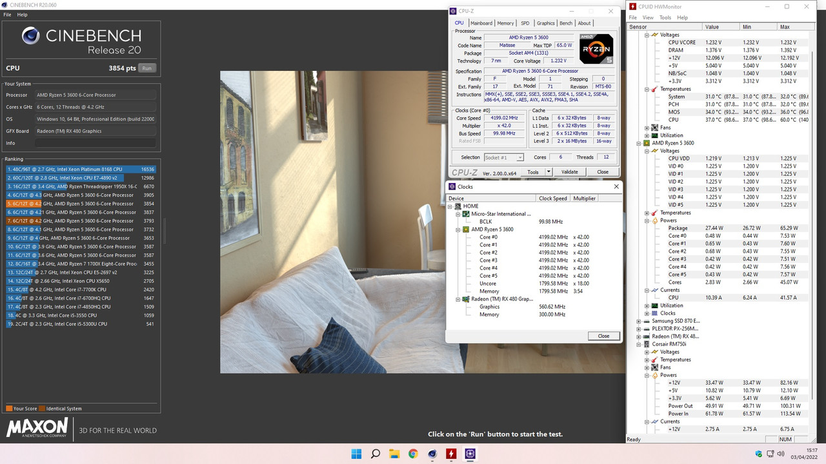Click the Clocks window title icon
This screenshot has width=826, height=464.
pos(452,187)
